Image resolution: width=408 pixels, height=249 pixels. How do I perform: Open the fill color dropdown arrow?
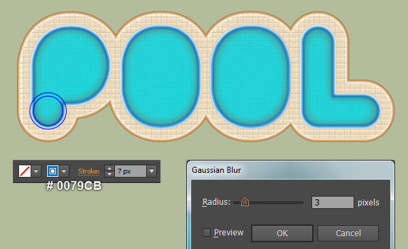36,171
